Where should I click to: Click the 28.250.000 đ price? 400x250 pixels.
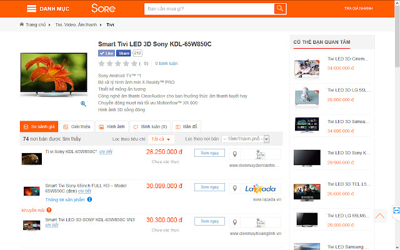[164, 152]
